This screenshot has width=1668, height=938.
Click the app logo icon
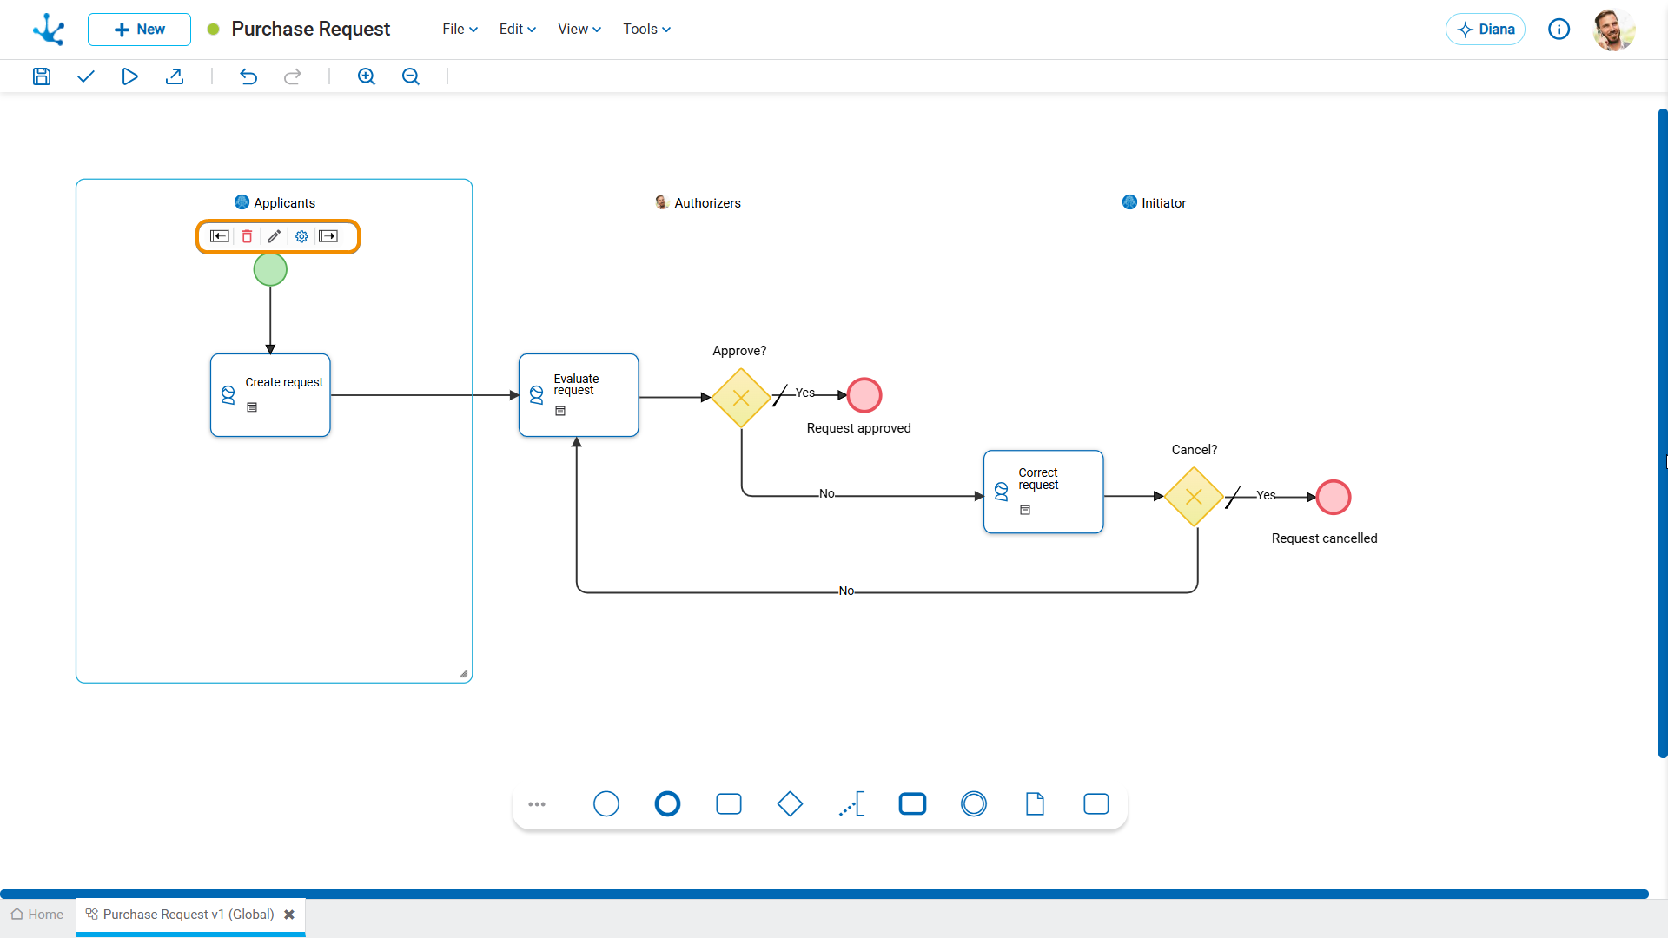click(x=49, y=30)
